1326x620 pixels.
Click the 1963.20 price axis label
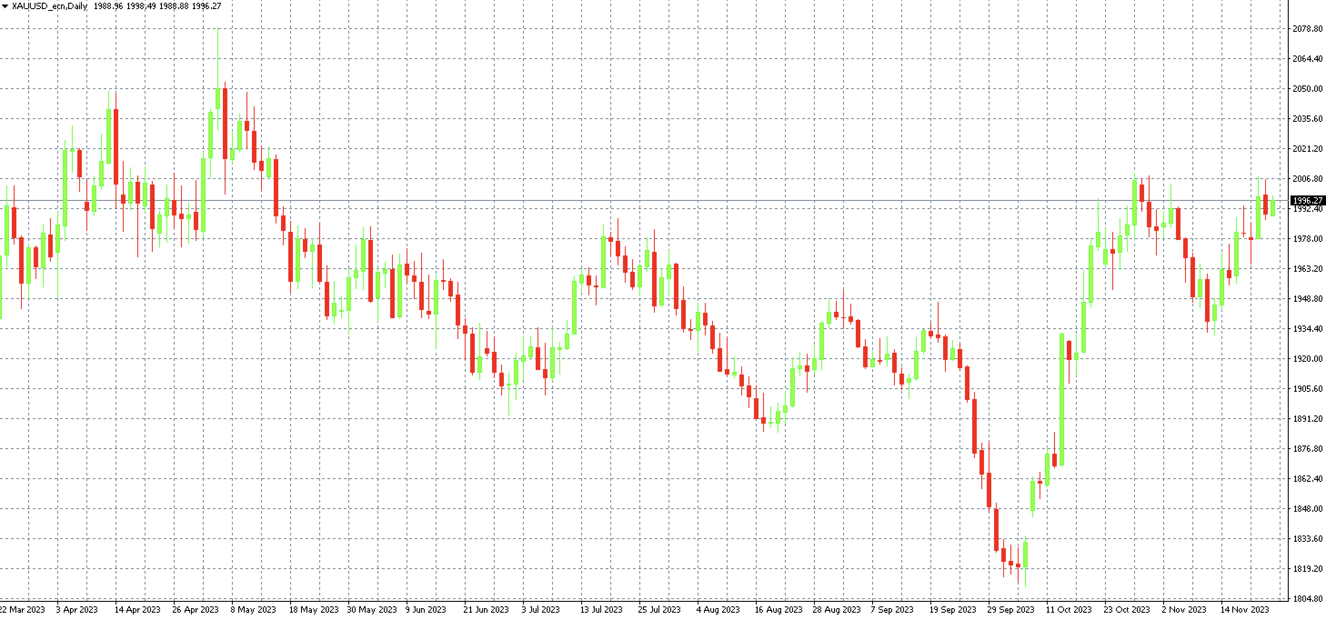(1307, 269)
